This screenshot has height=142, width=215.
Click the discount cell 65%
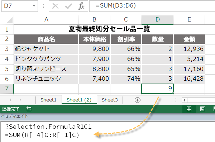[126, 69]
